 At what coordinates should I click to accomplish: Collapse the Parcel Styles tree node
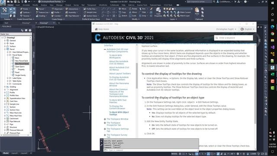[x=8, y=55]
